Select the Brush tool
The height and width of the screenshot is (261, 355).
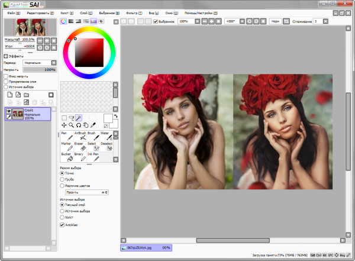pos(93,136)
